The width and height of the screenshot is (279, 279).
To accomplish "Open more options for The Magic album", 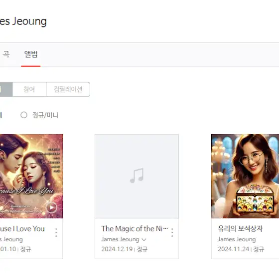I will [x=172, y=232].
